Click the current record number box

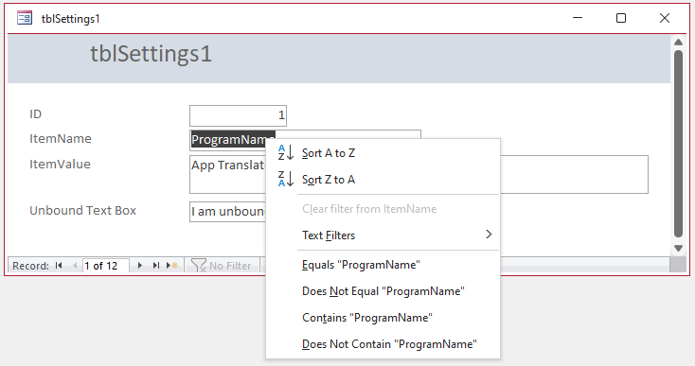[x=106, y=266]
